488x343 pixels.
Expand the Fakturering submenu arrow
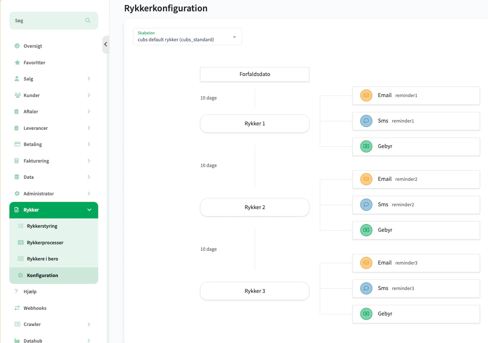[x=89, y=161]
